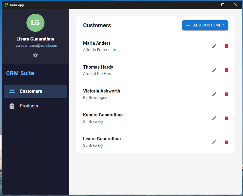Delete Kenura Gunarathna from customers

[227, 118]
